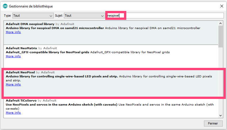The image size is (227, 130).
Task: Open More info link under Adafruit TiCoServo
Action: 13,113
